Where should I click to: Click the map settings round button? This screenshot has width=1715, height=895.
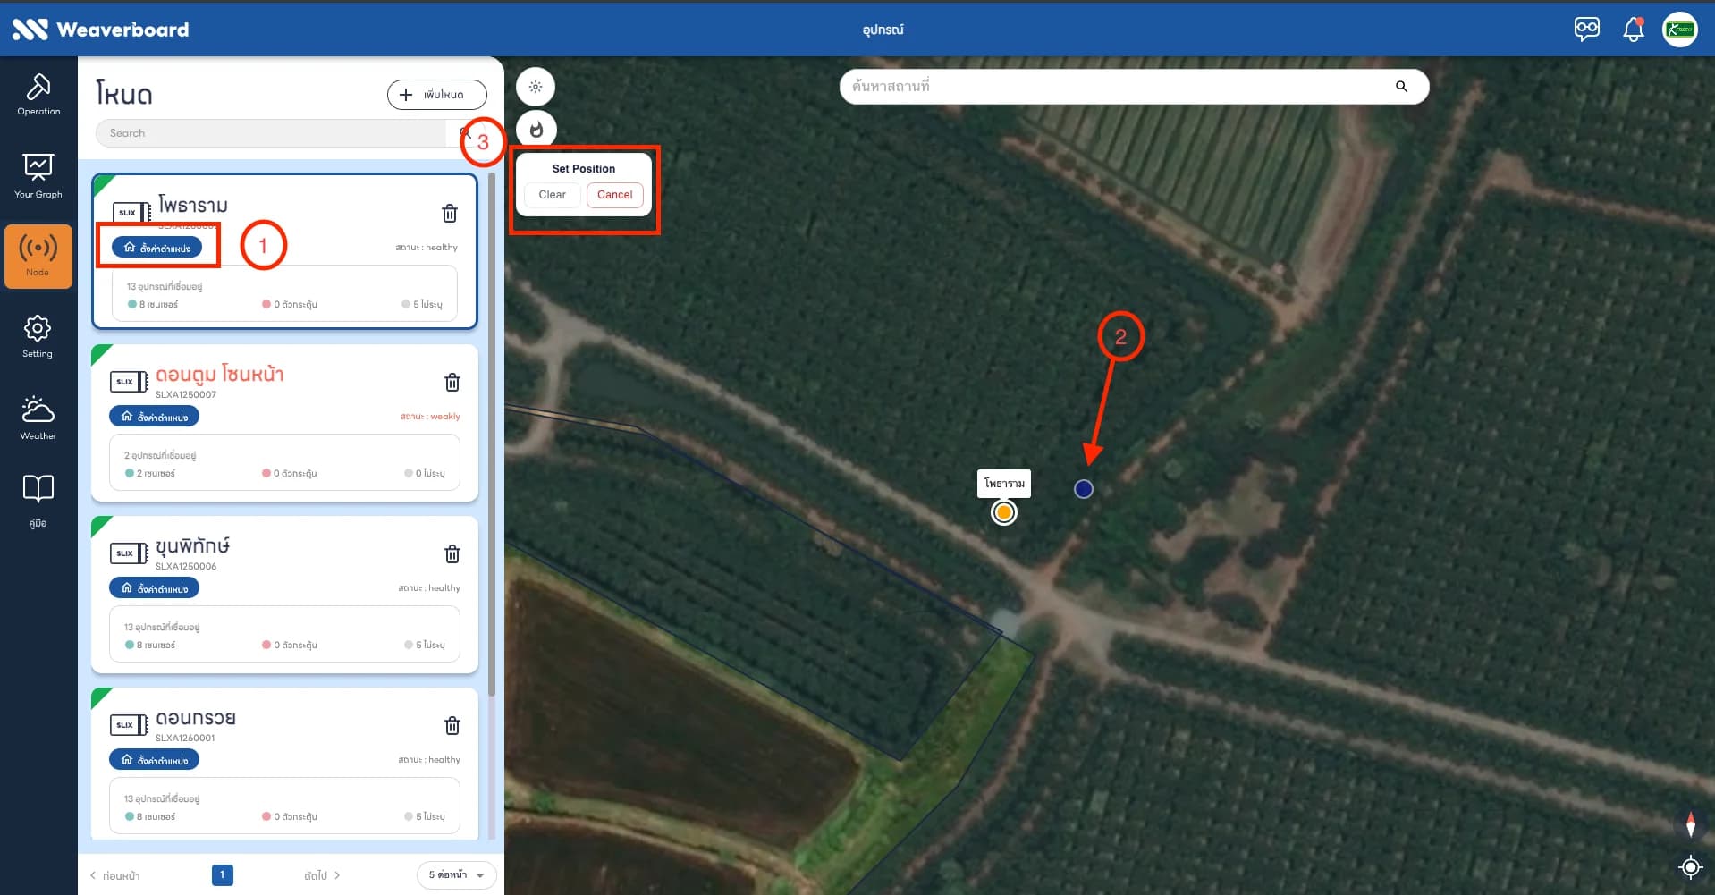pyautogui.click(x=536, y=87)
